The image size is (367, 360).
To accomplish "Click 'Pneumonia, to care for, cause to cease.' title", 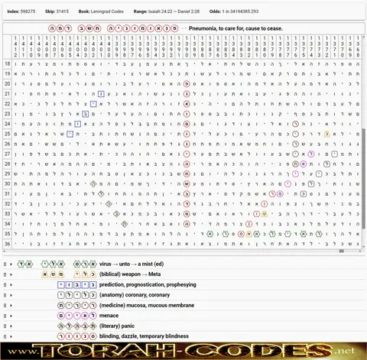I will click(235, 28).
